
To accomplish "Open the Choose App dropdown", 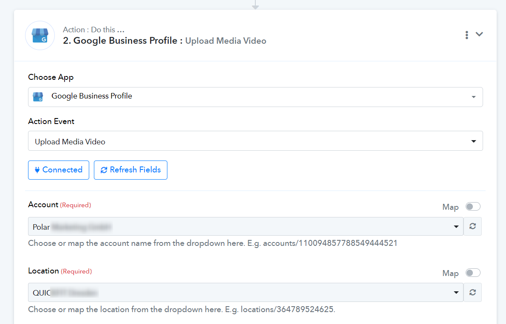I will coord(255,97).
